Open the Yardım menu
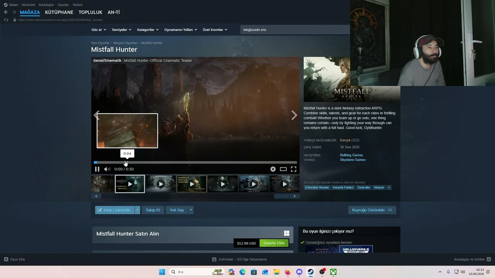The image size is (495, 278). click(x=77, y=5)
